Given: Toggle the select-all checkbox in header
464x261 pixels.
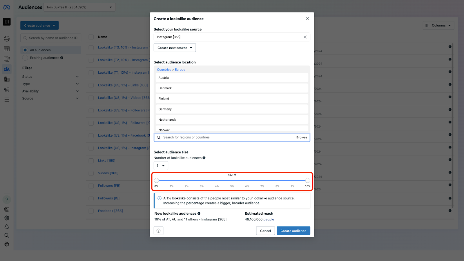Looking at the screenshot, I should click(91, 37).
